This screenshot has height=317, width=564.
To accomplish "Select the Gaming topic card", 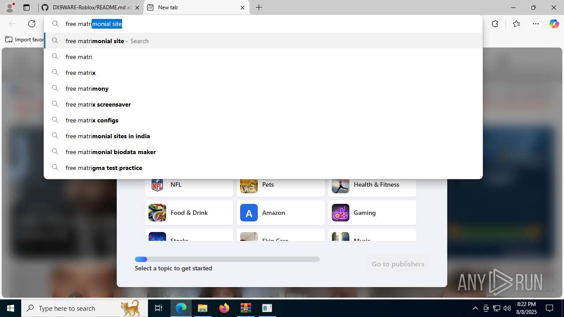I will [x=372, y=213].
